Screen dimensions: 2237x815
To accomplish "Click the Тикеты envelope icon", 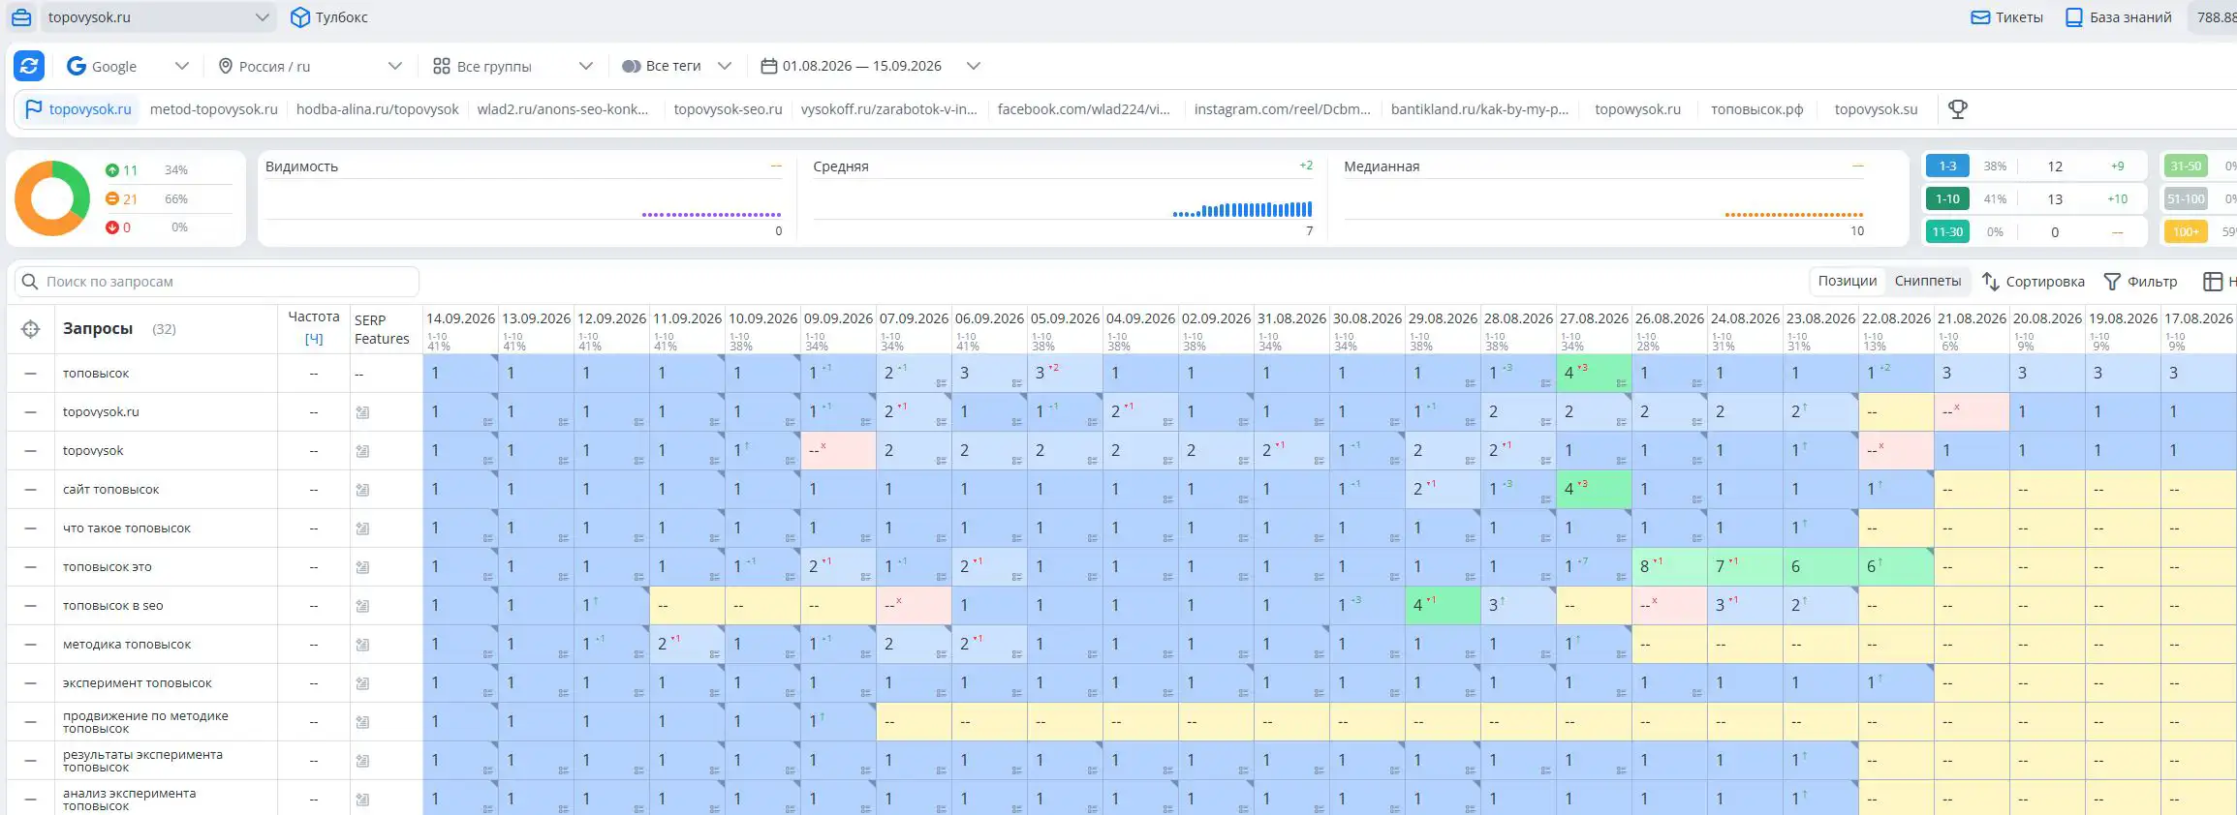I will (x=1980, y=17).
